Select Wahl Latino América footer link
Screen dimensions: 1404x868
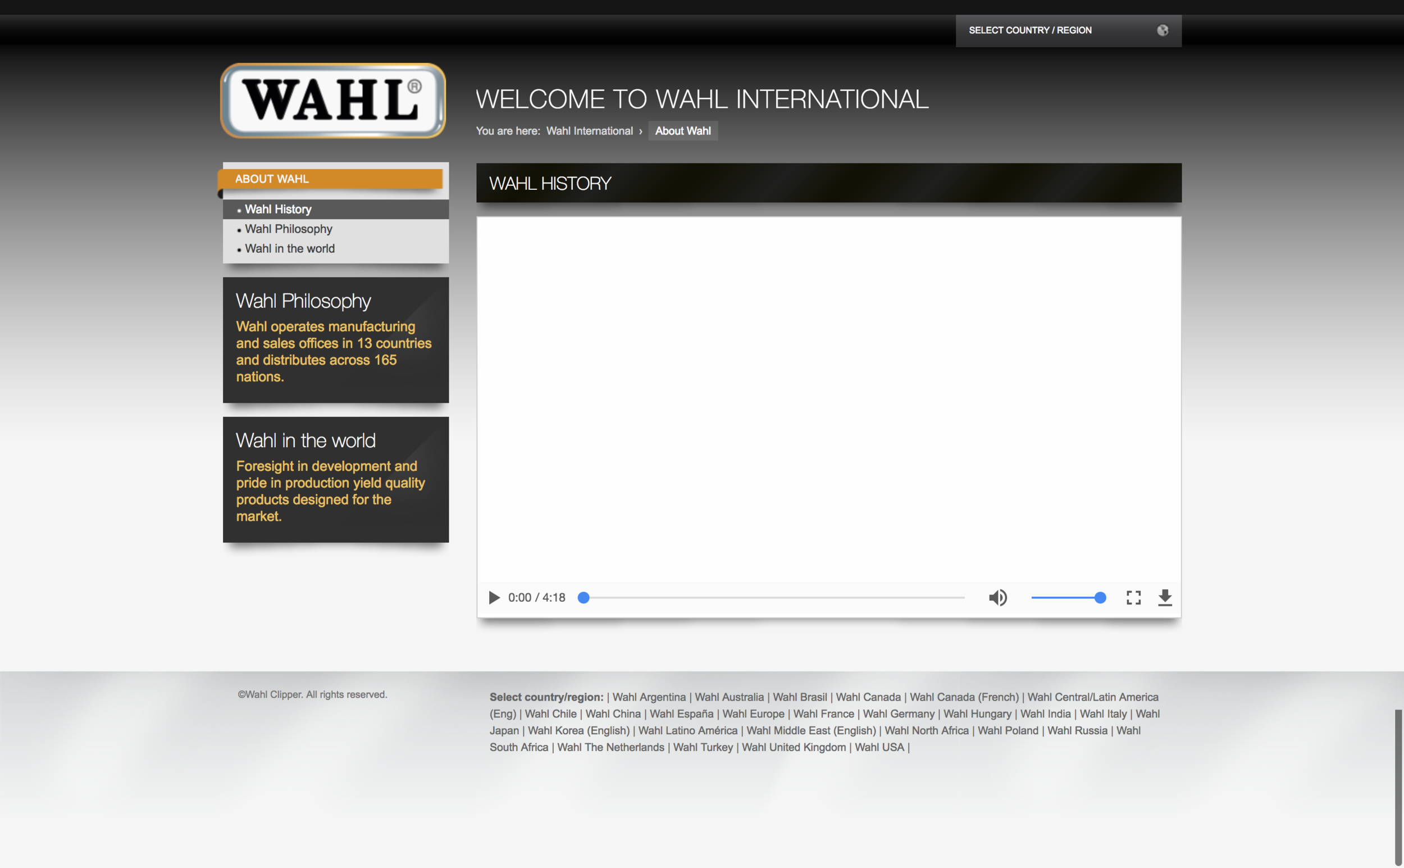pos(688,730)
